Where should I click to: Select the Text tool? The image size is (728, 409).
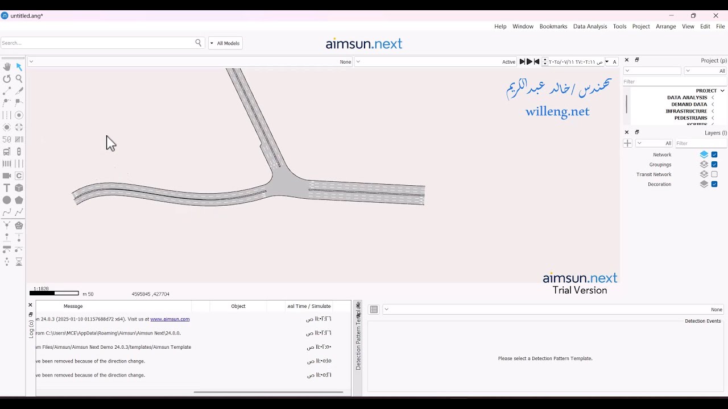click(7, 188)
